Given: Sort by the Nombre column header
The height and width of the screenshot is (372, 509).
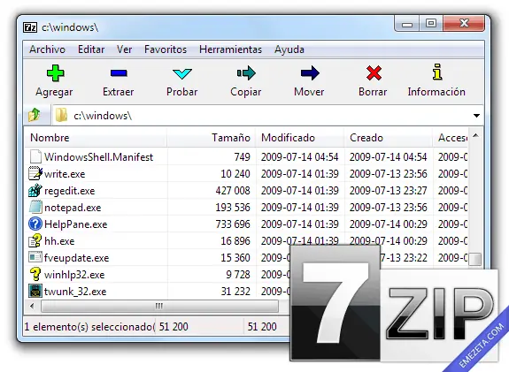Looking at the screenshot, I should (x=96, y=138).
